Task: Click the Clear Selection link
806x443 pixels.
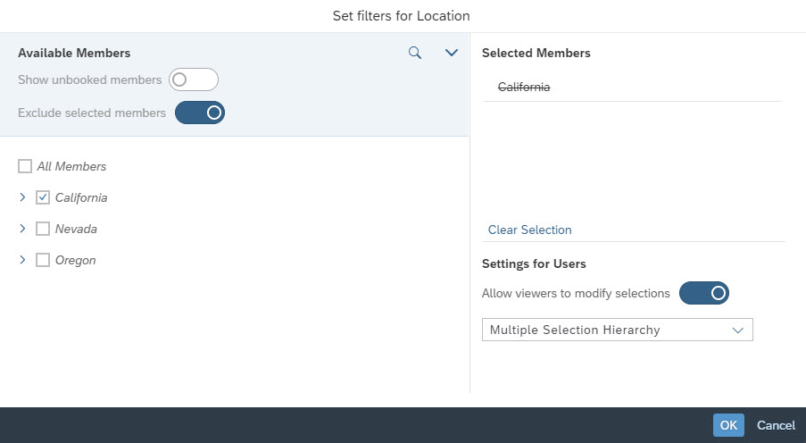Action: pyautogui.click(x=529, y=230)
